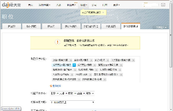Click the page vertical scrollbar thumb
The height and width of the screenshot is (111, 173).
tap(171, 35)
